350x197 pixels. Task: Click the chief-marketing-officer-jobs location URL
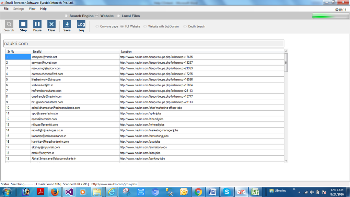pyautogui.click(x=151, y=108)
